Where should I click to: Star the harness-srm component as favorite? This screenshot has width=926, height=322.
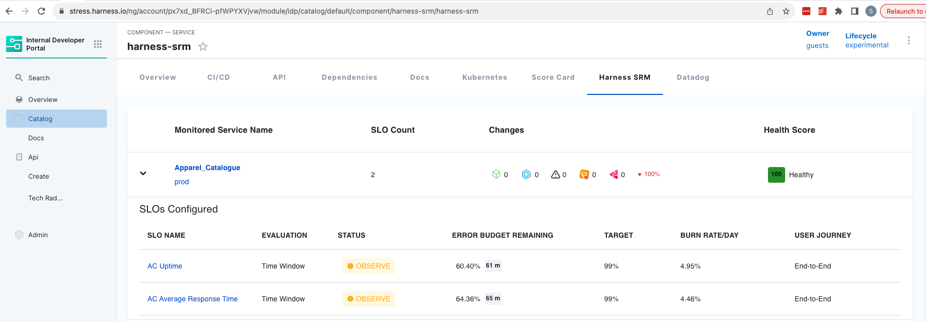tap(203, 47)
